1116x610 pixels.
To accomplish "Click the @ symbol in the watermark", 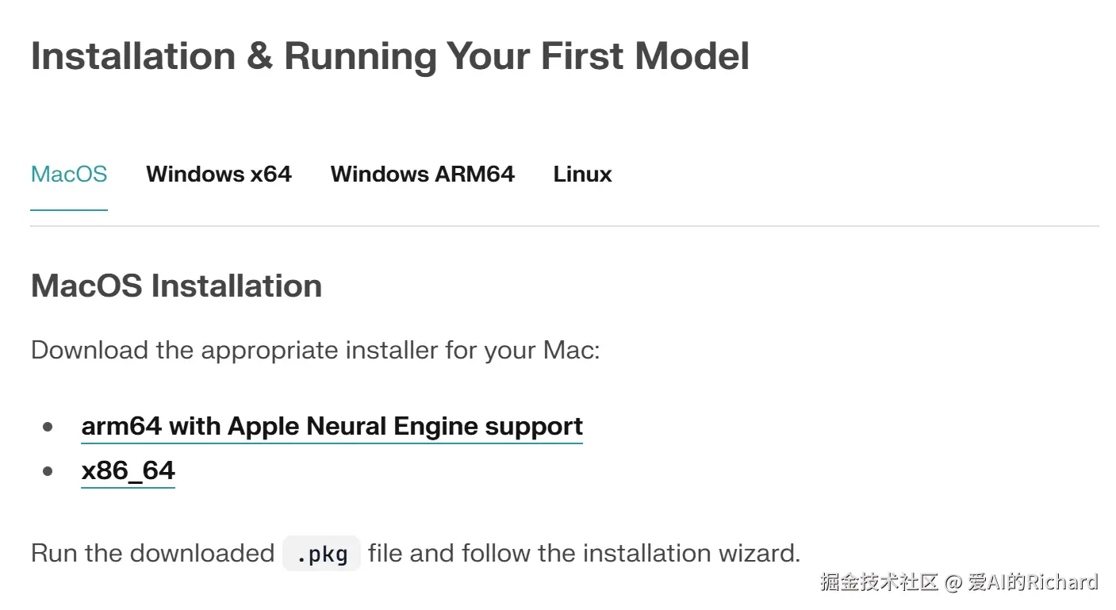I will tap(953, 583).
